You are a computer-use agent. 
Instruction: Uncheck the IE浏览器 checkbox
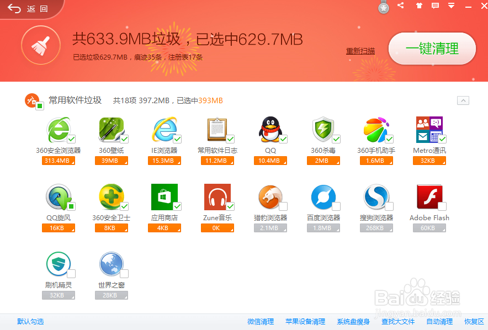[x=177, y=139]
